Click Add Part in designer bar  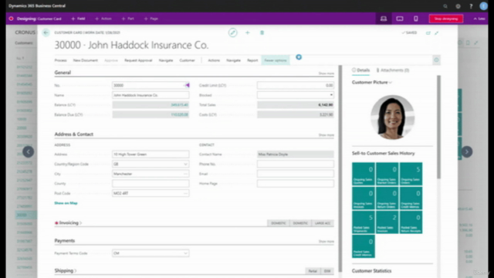(x=128, y=19)
